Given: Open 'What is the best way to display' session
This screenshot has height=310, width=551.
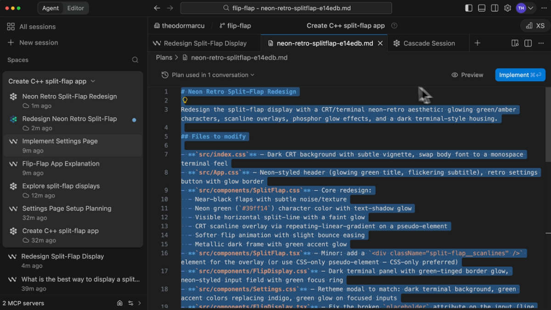Looking at the screenshot, I should click(x=73, y=283).
